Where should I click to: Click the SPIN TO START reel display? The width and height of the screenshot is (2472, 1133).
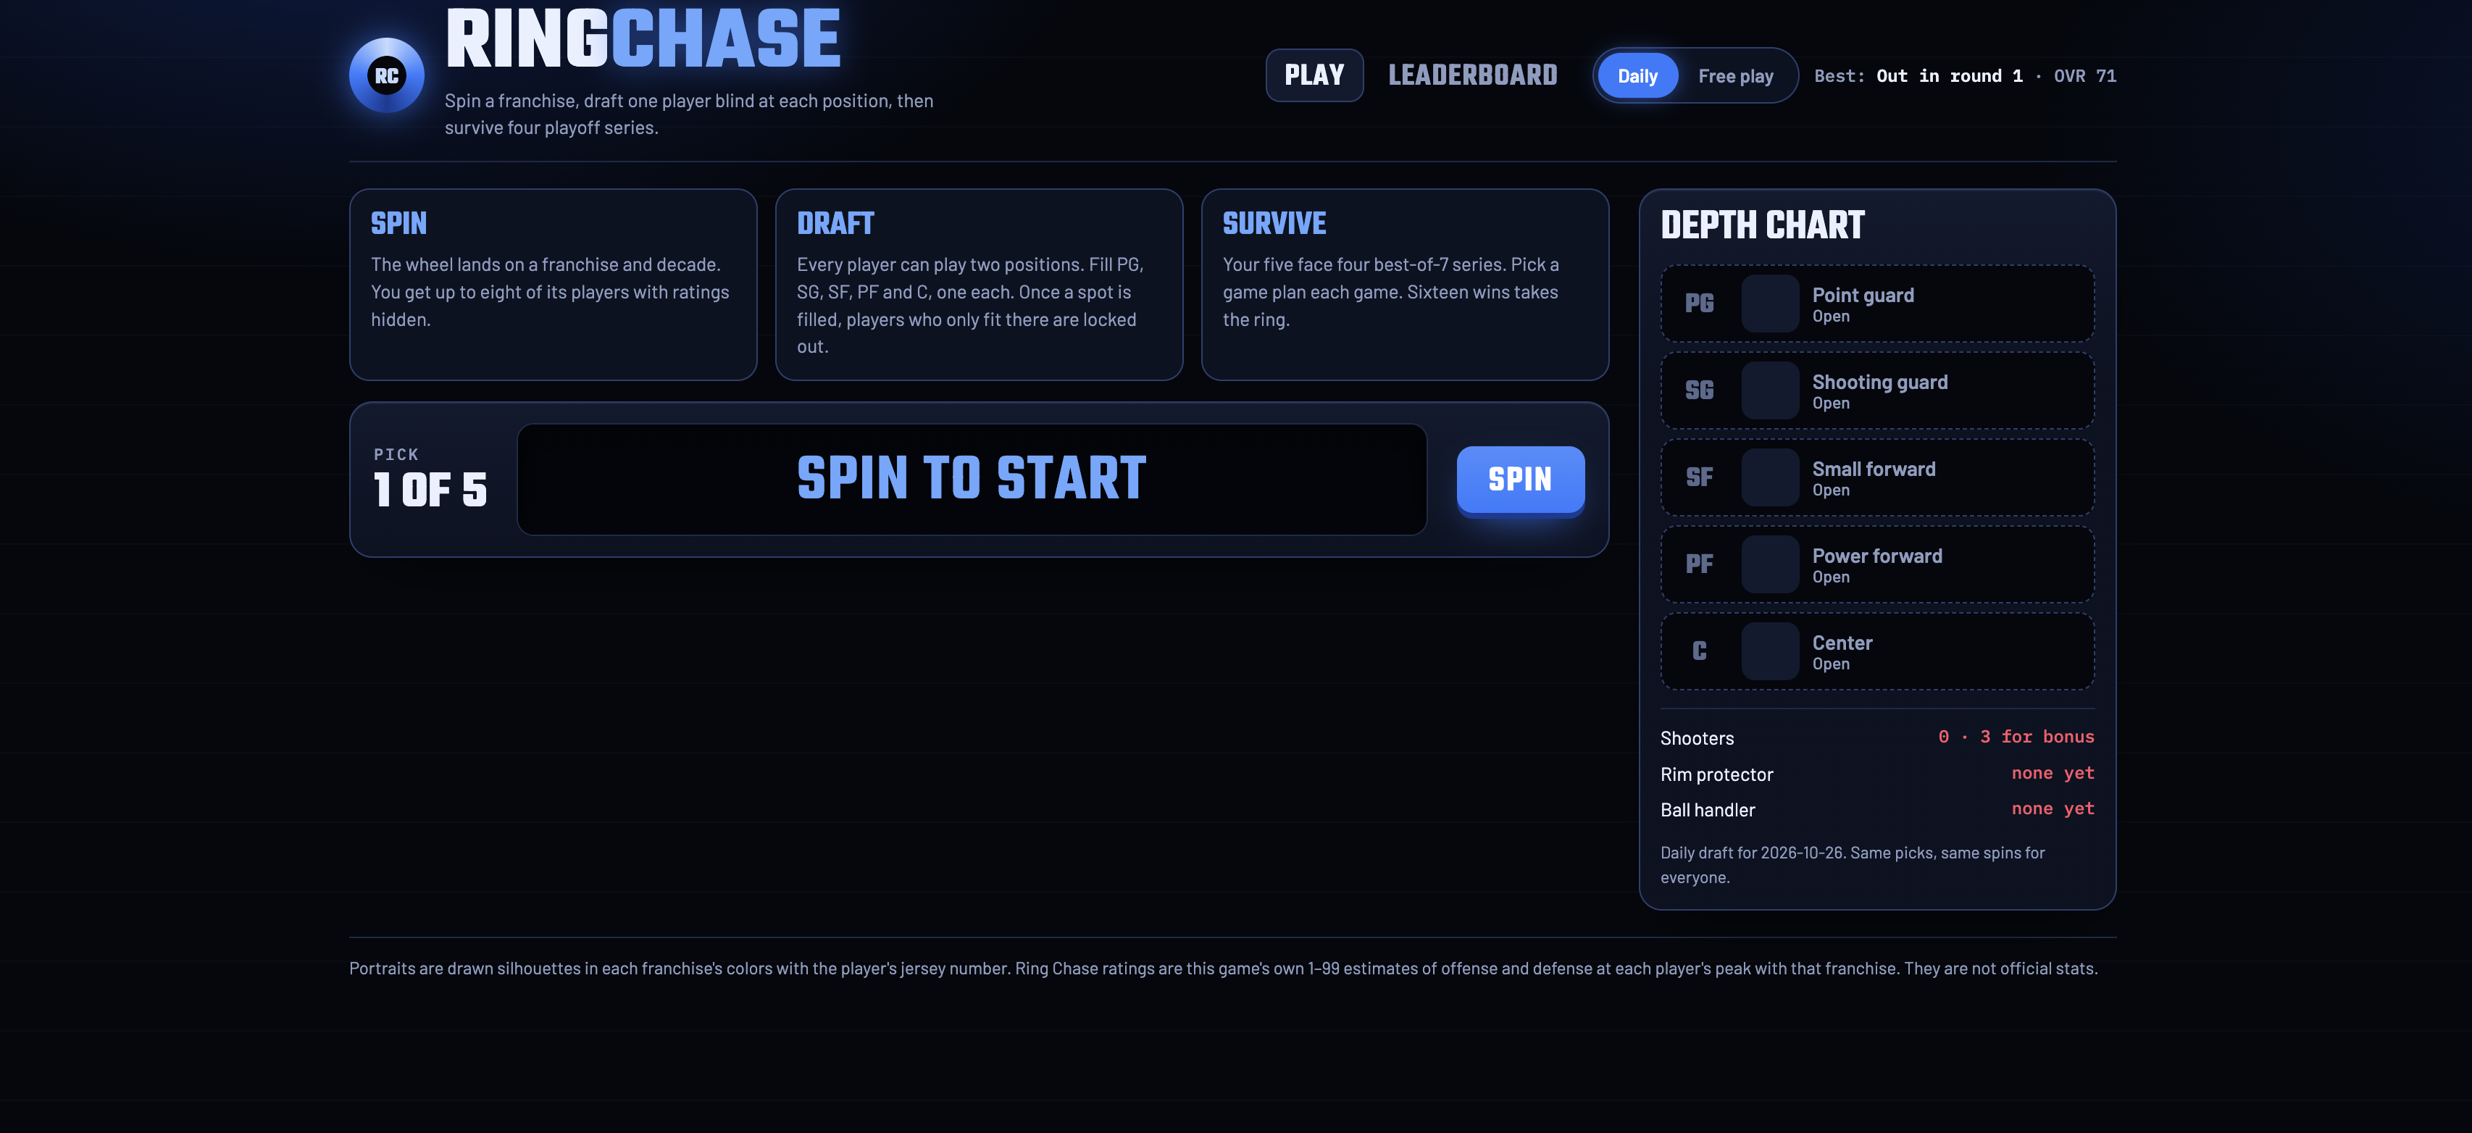[971, 479]
